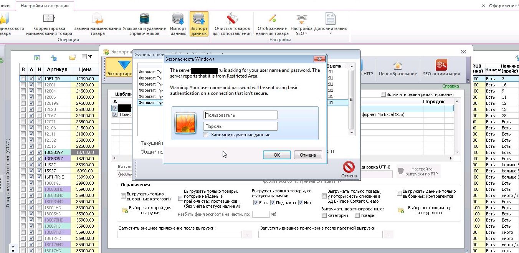Click the templates list scrollbar up arrow
The width and height of the screenshot is (519, 253).
(457, 101)
